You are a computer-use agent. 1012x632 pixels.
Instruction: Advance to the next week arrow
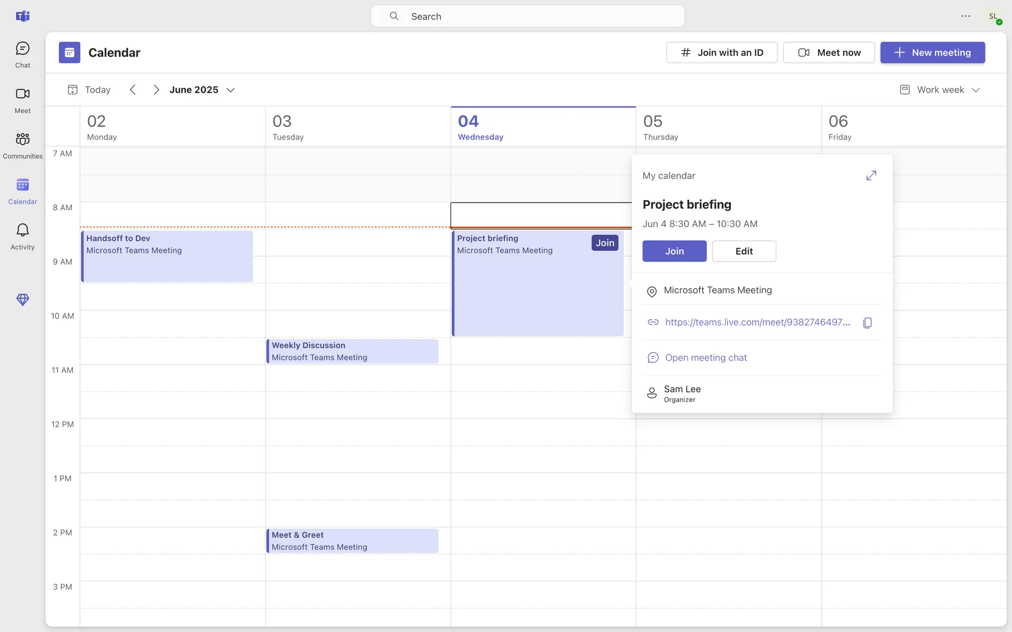pos(156,90)
